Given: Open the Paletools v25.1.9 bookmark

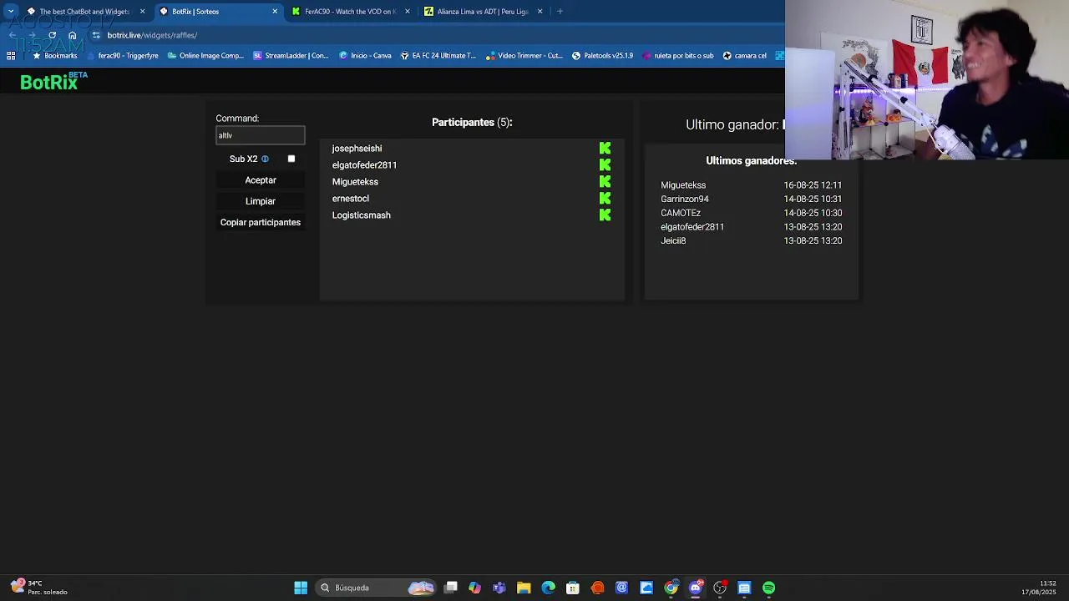Looking at the screenshot, I should click(602, 56).
